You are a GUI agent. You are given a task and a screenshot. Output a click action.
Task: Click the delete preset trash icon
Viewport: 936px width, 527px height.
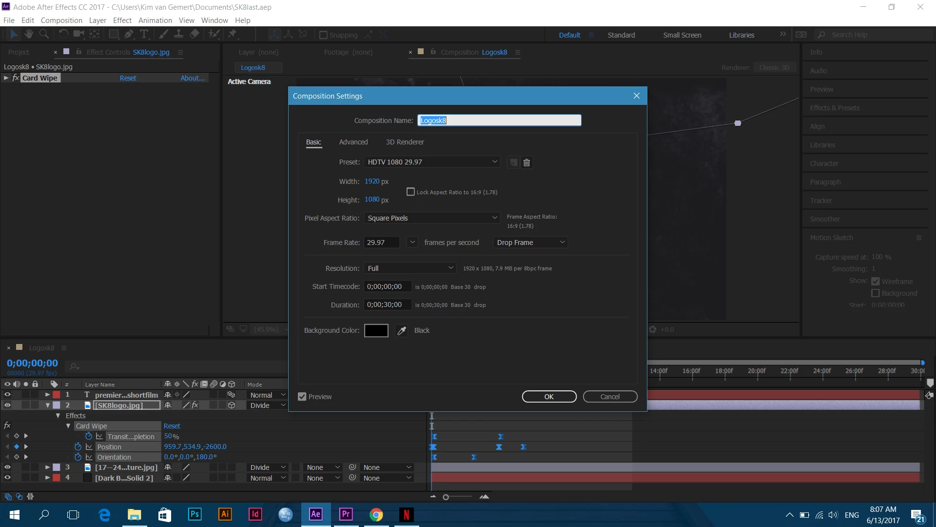coord(526,162)
